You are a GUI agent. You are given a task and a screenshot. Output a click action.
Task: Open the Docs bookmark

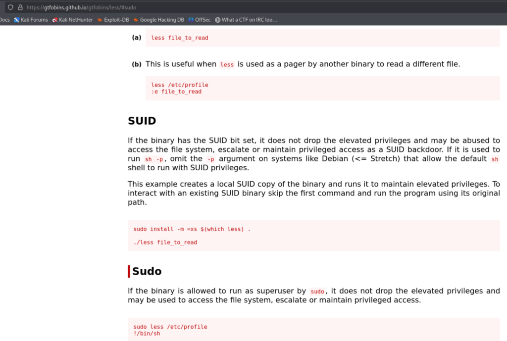coord(4,20)
